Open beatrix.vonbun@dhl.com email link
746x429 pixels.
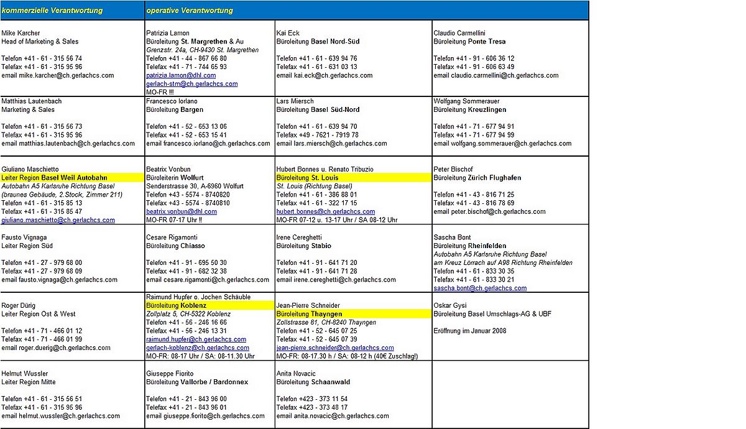click(x=182, y=211)
